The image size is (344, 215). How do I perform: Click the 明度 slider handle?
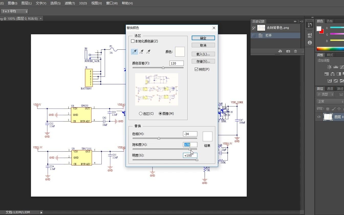(197, 160)
